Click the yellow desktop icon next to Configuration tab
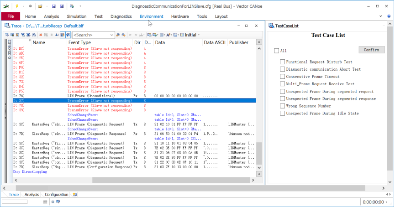 click(75, 194)
